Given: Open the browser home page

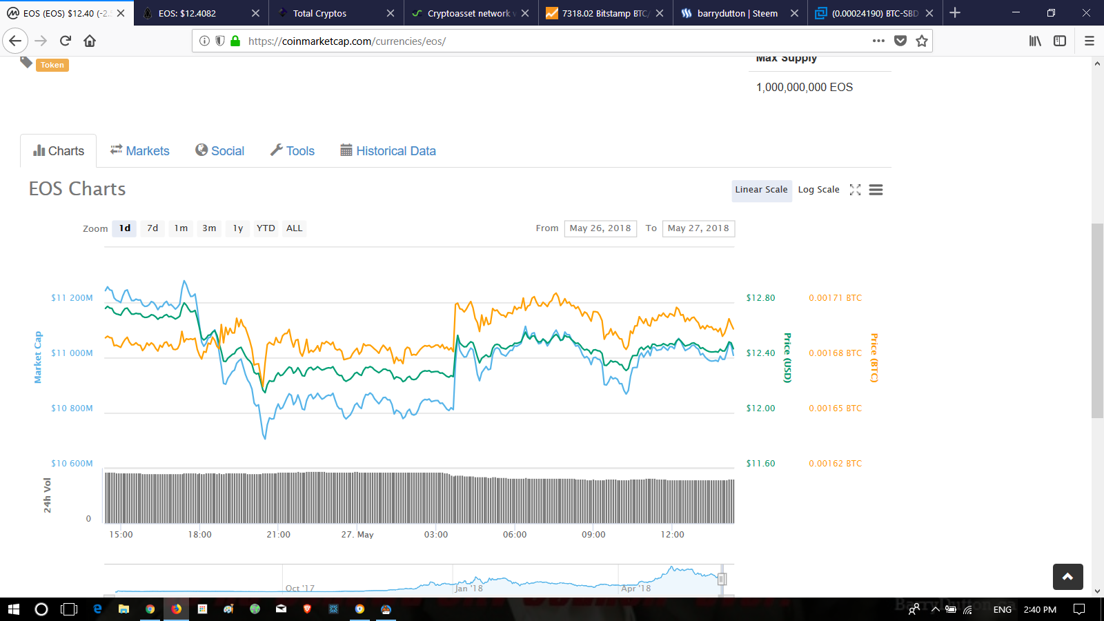Looking at the screenshot, I should (90, 41).
